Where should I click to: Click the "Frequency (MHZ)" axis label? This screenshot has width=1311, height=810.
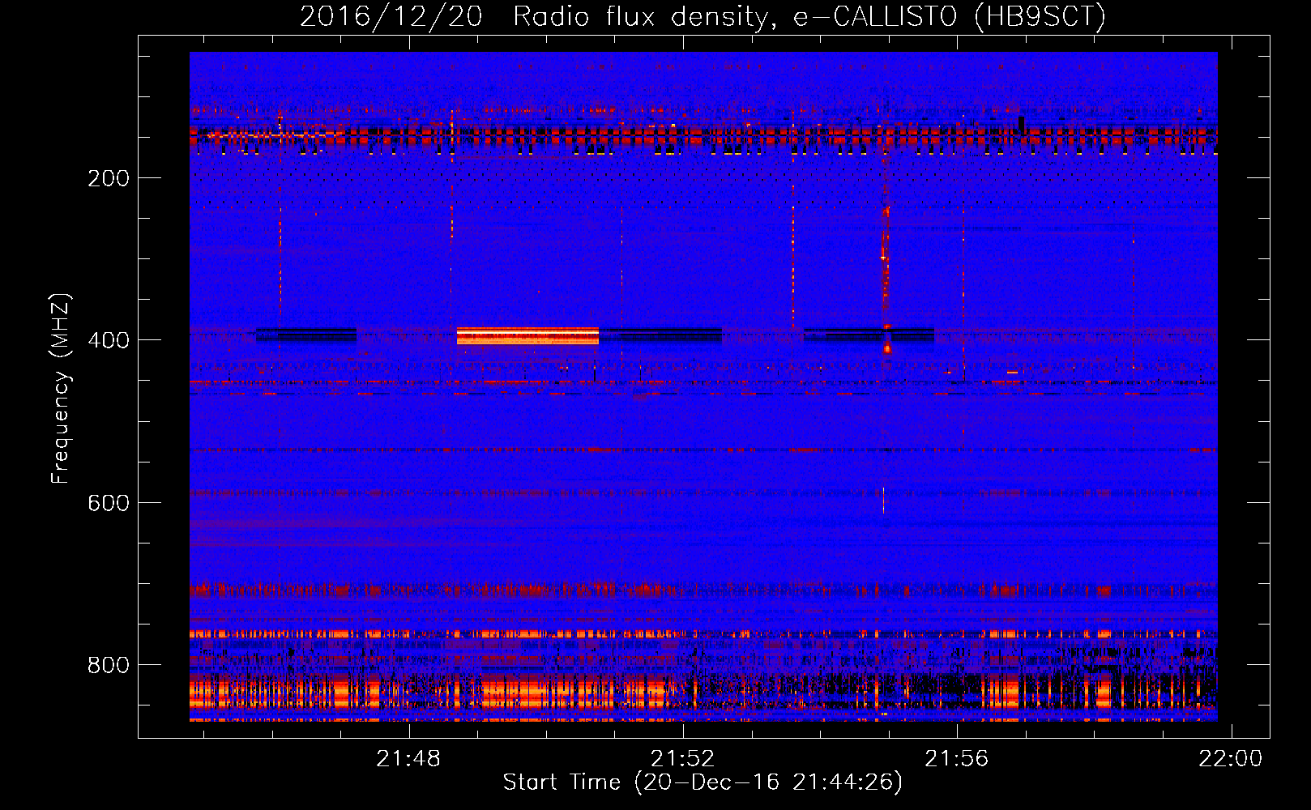tap(61, 388)
